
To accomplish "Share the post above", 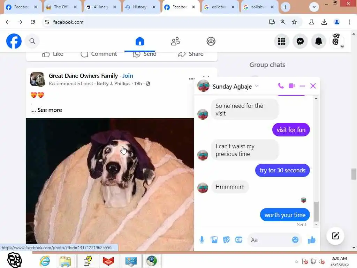I will (191, 54).
